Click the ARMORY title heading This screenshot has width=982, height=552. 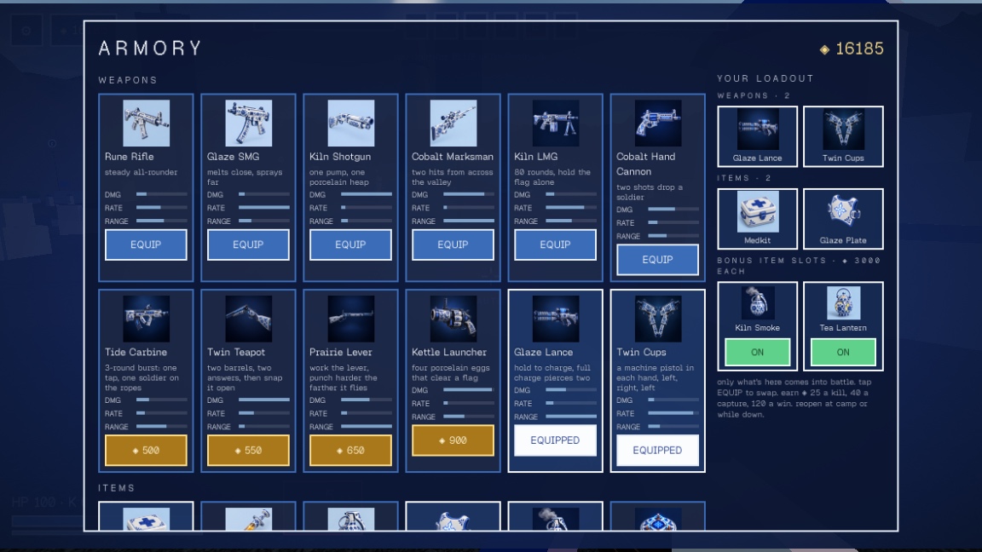click(150, 49)
